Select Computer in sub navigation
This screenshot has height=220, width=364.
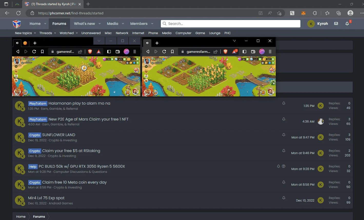pos(183,33)
